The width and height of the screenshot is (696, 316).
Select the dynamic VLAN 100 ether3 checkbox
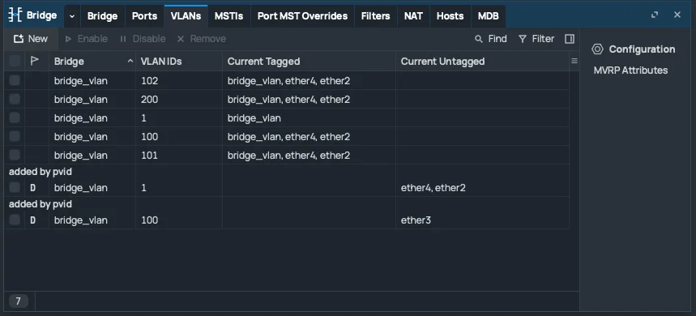point(15,220)
